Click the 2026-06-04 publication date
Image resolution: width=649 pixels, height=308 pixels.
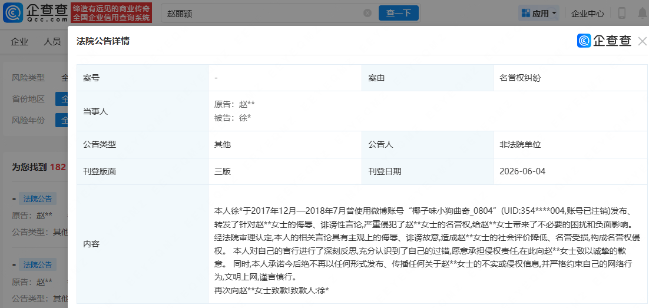[x=522, y=171]
